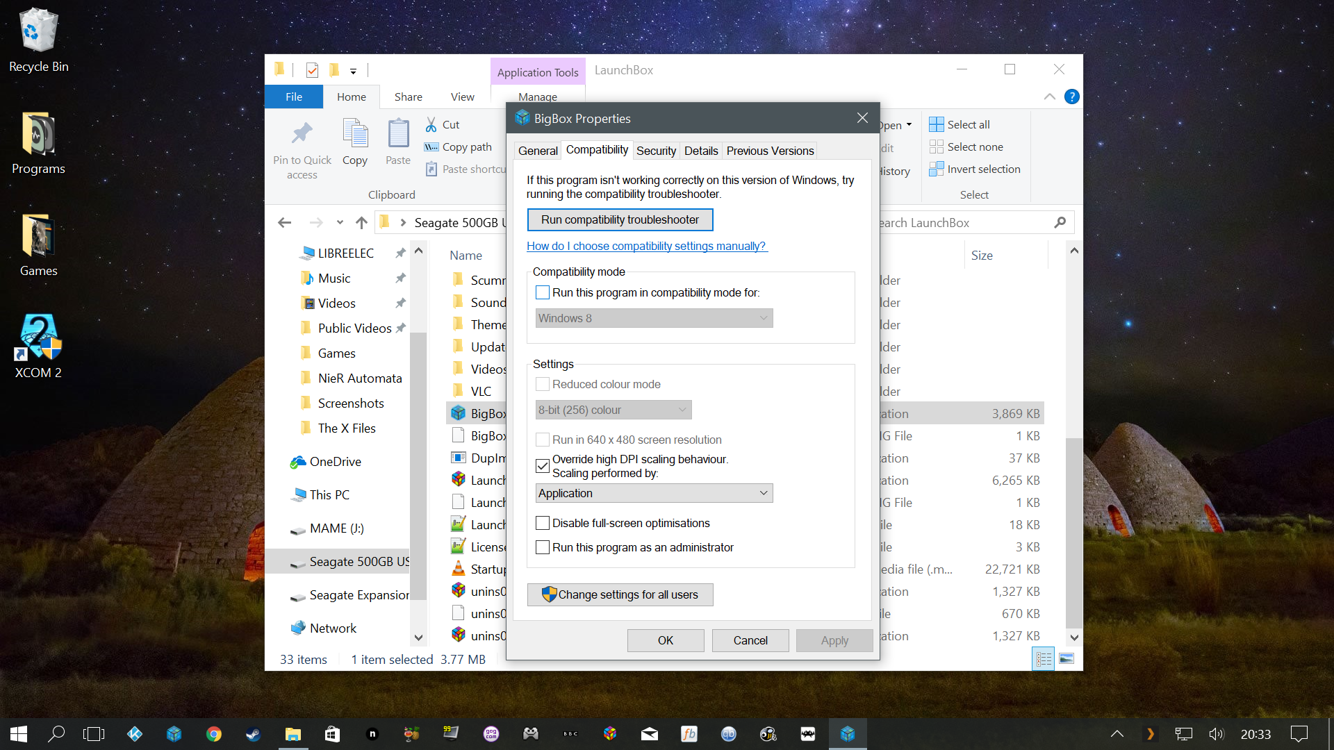Select OneDrive in navigation pane

[x=335, y=461]
